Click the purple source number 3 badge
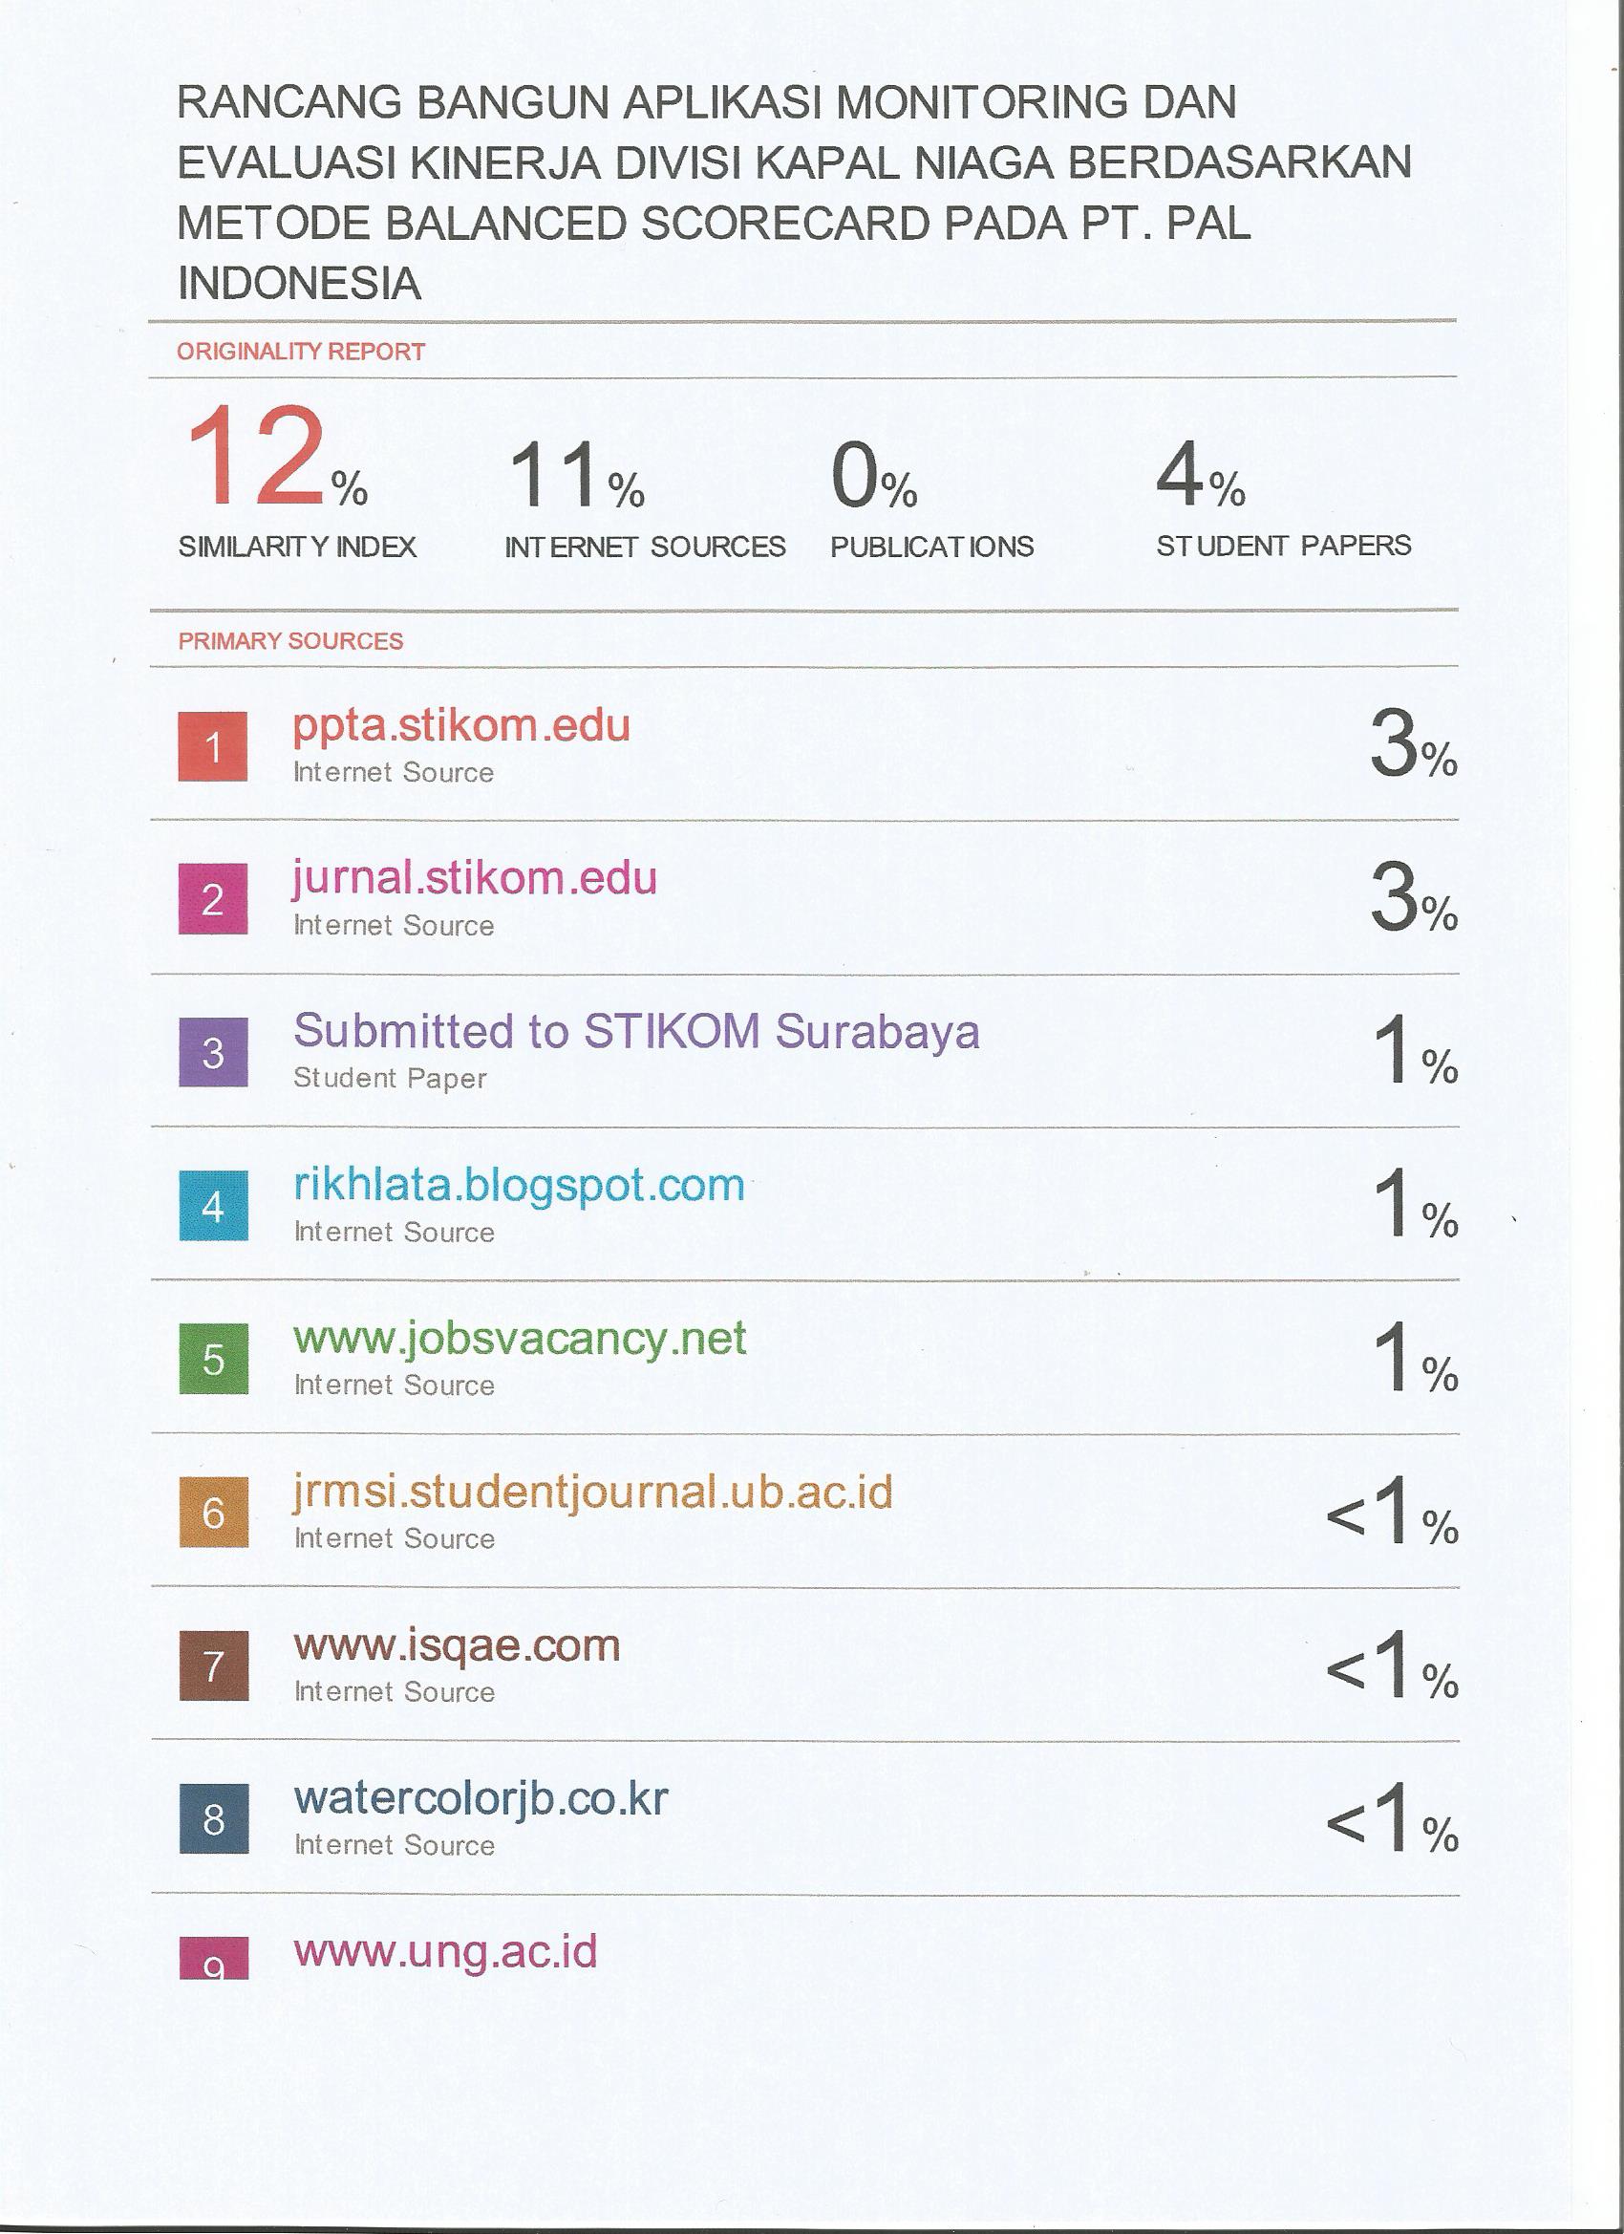The image size is (1624, 2234). click(x=213, y=1052)
